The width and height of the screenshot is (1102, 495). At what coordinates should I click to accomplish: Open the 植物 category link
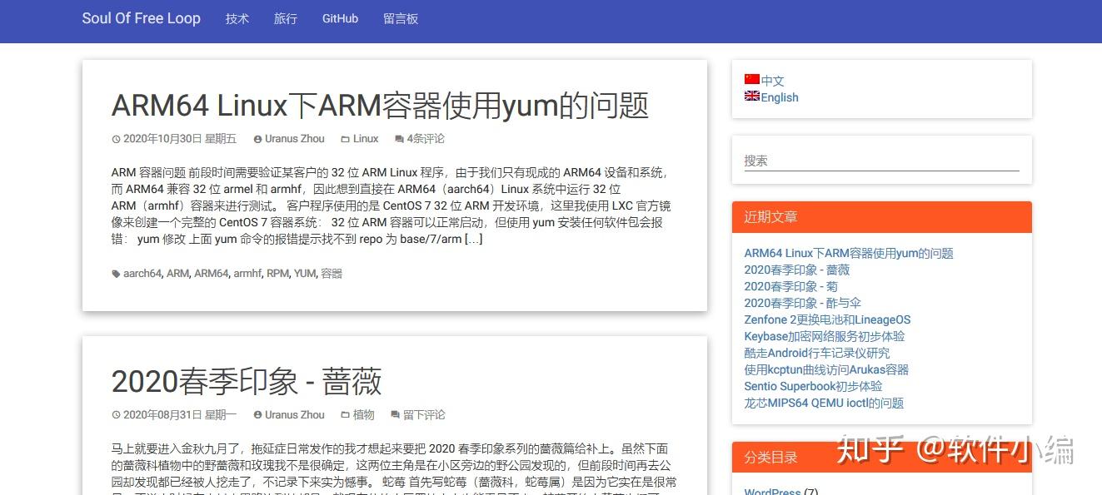point(364,415)
